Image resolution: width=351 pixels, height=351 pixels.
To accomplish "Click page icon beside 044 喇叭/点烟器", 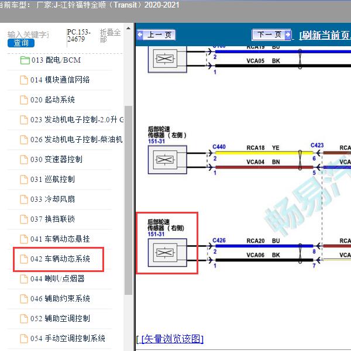I will tap(24, 280).
